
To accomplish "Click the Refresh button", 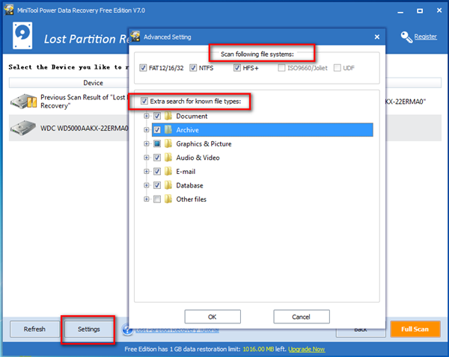I will coord(34,329).
